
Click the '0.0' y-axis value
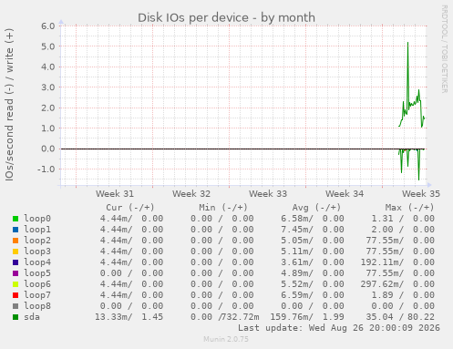click(x=48, y=149)
